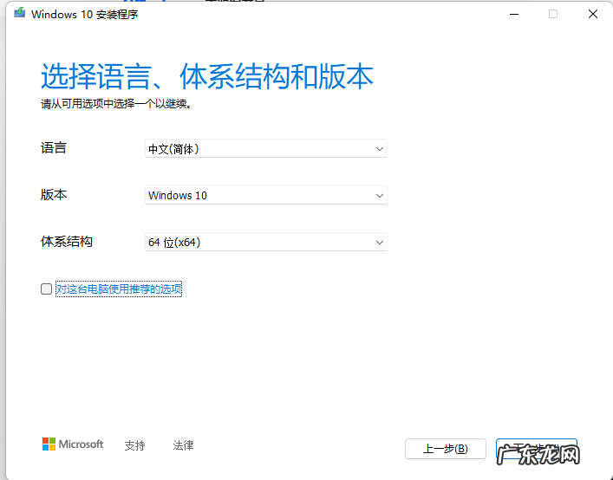The height and width of the screenshot is (480, 613).
Task: Open the 支持 support link
Action: point(135,445)
